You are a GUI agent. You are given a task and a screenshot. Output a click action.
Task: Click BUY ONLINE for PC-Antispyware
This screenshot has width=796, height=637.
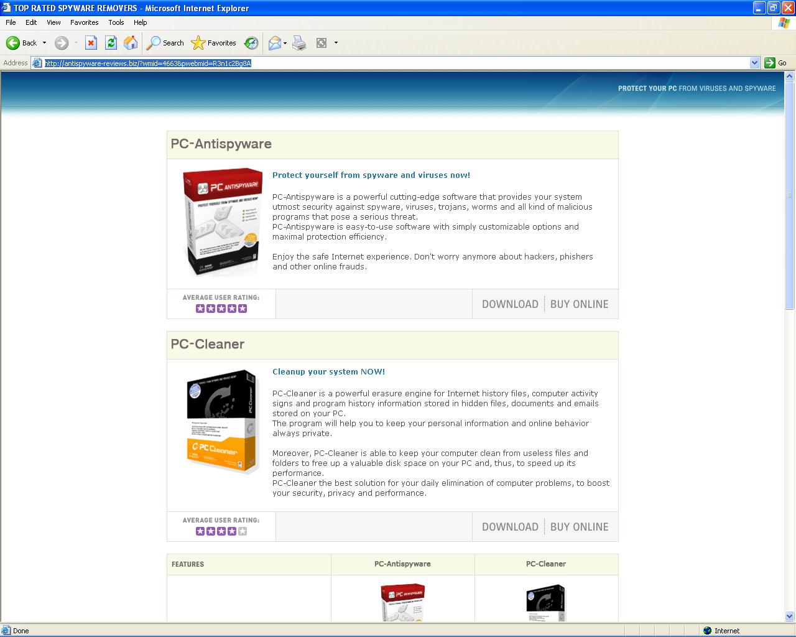[x=580, y=304]
